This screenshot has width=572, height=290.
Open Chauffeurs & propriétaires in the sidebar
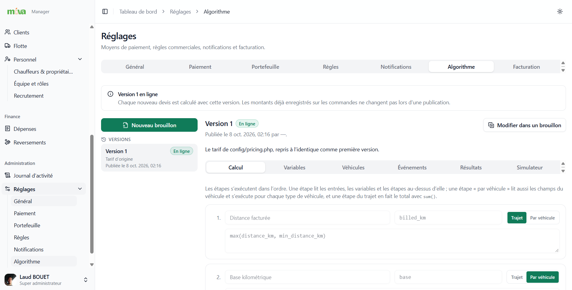(43, 71)
